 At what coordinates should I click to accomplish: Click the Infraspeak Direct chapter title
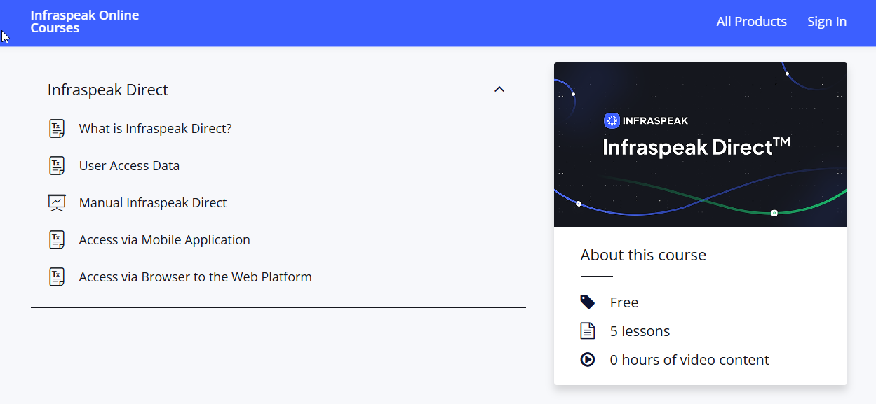click(x=108, y=90)
